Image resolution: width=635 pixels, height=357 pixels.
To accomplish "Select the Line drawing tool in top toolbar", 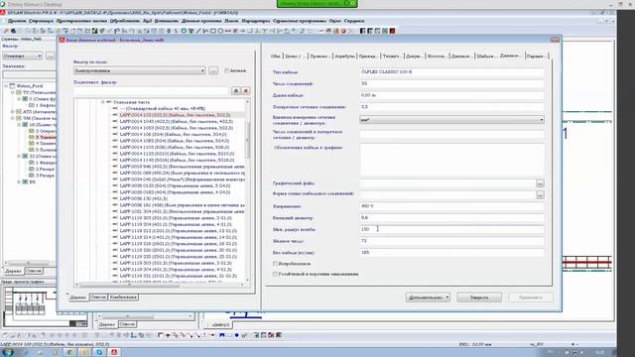I will (x=198, y=31).
